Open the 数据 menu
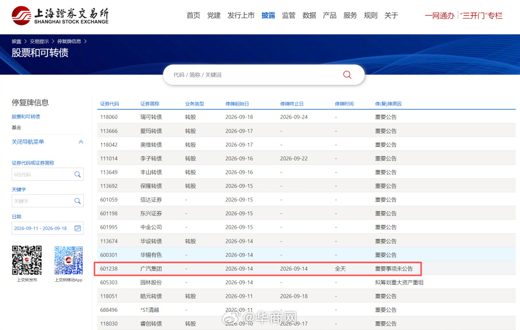The height and width of the screenshot is (330, 520). (310, 15)
